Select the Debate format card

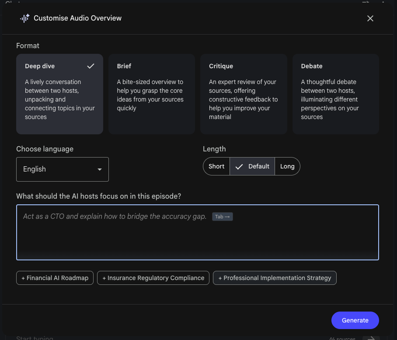click(x=335, y=94)
